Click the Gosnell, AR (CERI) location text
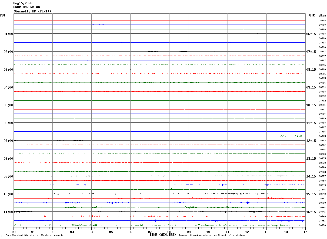Image resolution: width=327 pixels, height=239 pixels. click(x=32, y=11)
